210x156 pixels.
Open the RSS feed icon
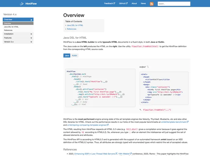click(x=151, y=4)
